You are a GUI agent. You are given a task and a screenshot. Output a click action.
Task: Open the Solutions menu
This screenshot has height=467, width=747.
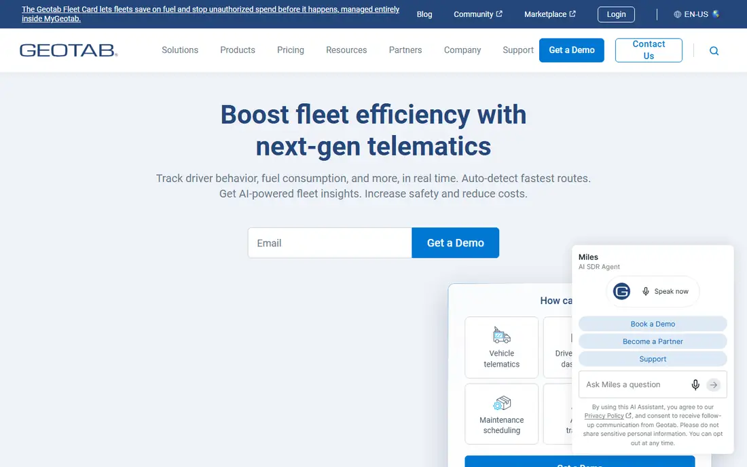179,50
